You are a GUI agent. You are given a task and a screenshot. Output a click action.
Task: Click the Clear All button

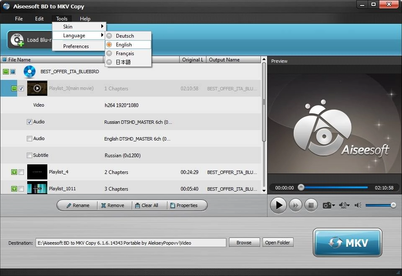pos(149,206)
